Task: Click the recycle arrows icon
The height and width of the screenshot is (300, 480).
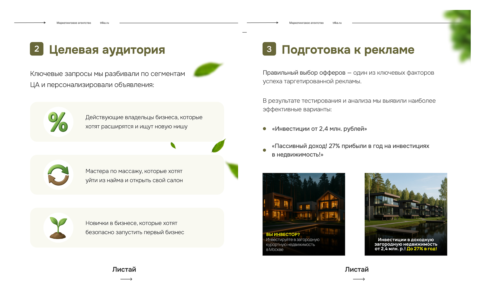Action: point(58,175)
